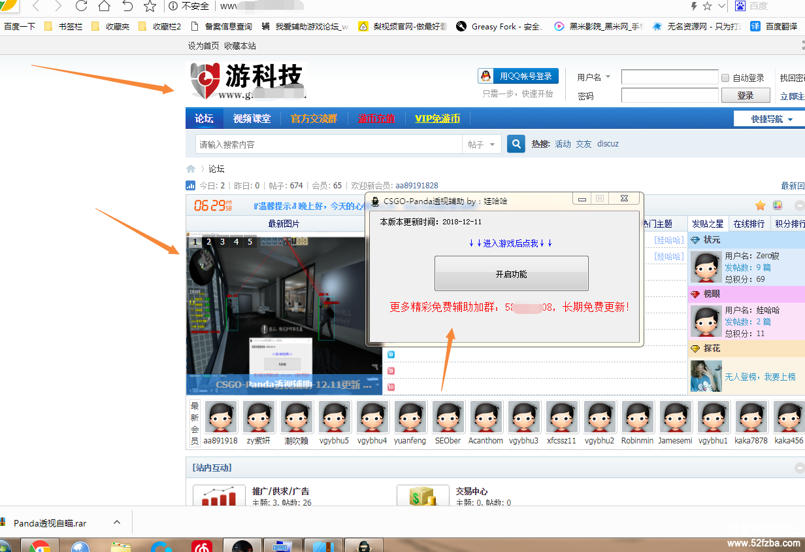Expand options for downloaded Panda rar file
The height and width of the screenshot is (552, 805).
(117, 523)
